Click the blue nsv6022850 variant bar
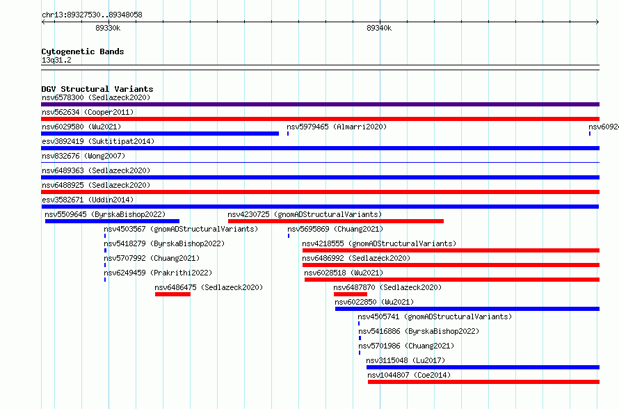 click(x=467, y=309)
